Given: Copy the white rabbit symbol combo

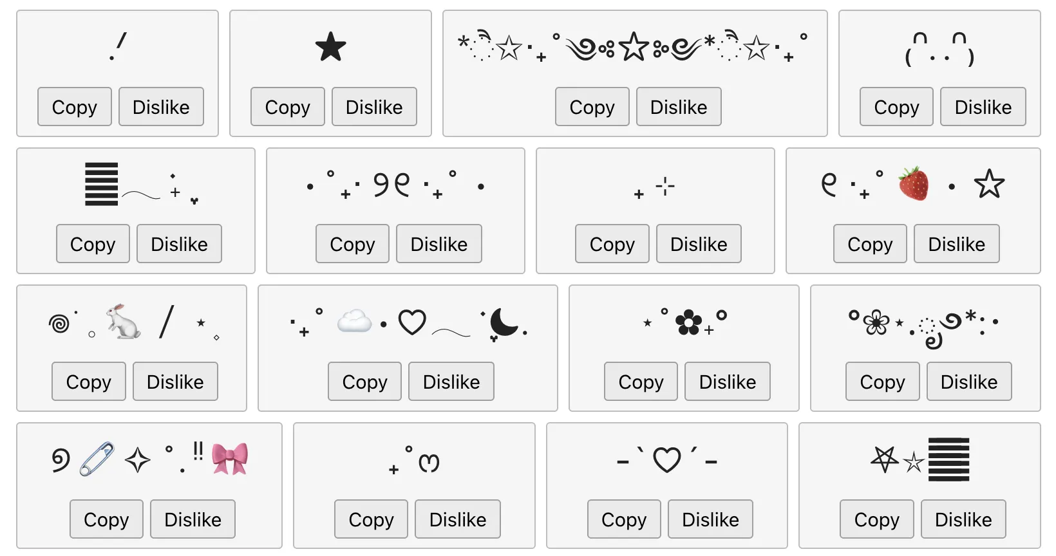Looking at the screenshot, I should 89,382.
